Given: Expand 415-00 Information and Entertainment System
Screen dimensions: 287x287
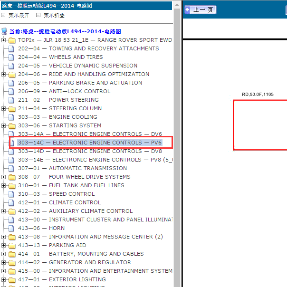Looking at the screenshot, I should [x=3, y=271].
